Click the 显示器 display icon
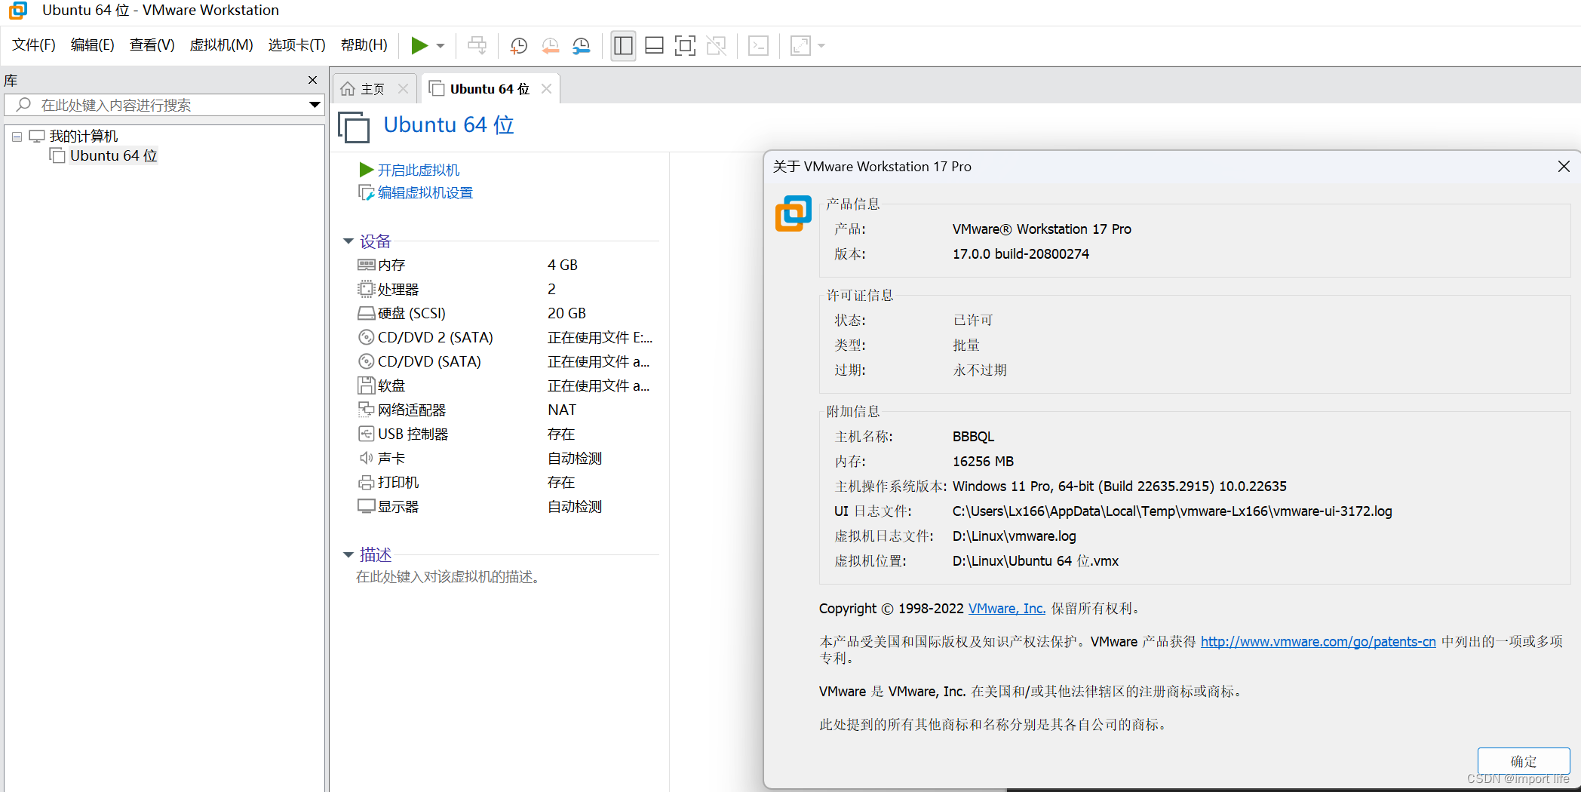The width and height of the screenshot is (1581, 792). pos(367,506)
